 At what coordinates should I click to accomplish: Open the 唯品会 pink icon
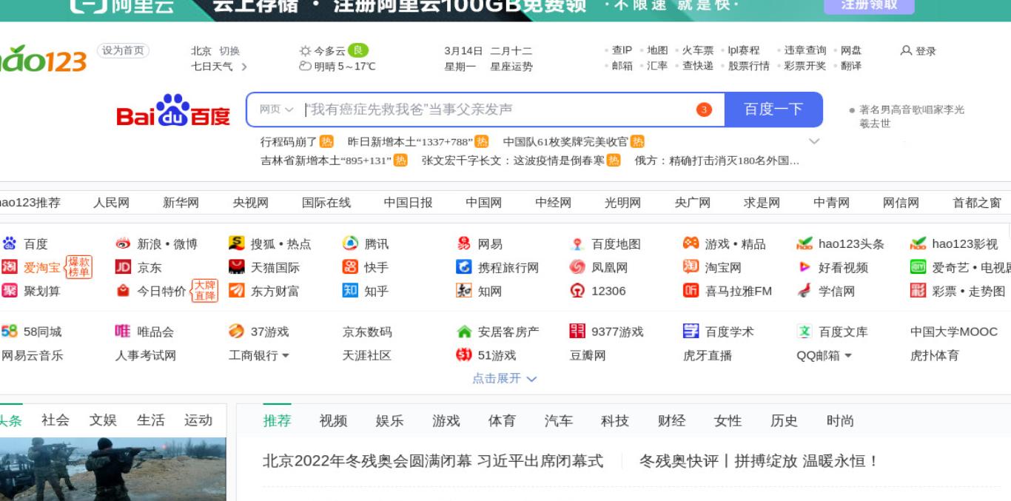click(123, 332)
